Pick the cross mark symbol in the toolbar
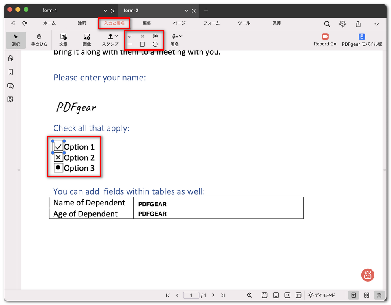 click(x=142, y=36)
